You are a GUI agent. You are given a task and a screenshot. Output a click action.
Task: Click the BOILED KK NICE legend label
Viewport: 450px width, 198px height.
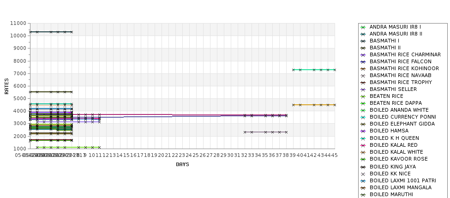[x=390, y=174]
